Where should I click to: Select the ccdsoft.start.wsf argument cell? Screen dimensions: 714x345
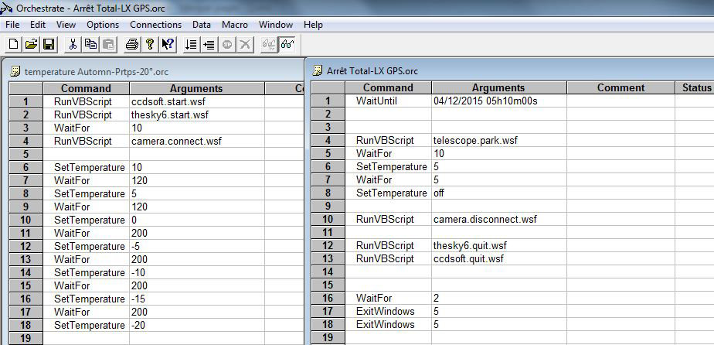tap(197, 101)
